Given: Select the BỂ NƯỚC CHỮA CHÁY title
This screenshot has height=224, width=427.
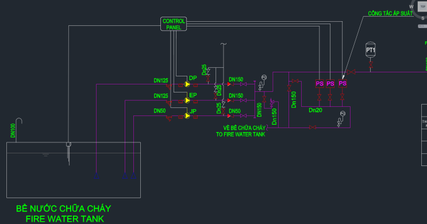Looking at the screenshot, I should pyautogui.click(x=63, y=208).
